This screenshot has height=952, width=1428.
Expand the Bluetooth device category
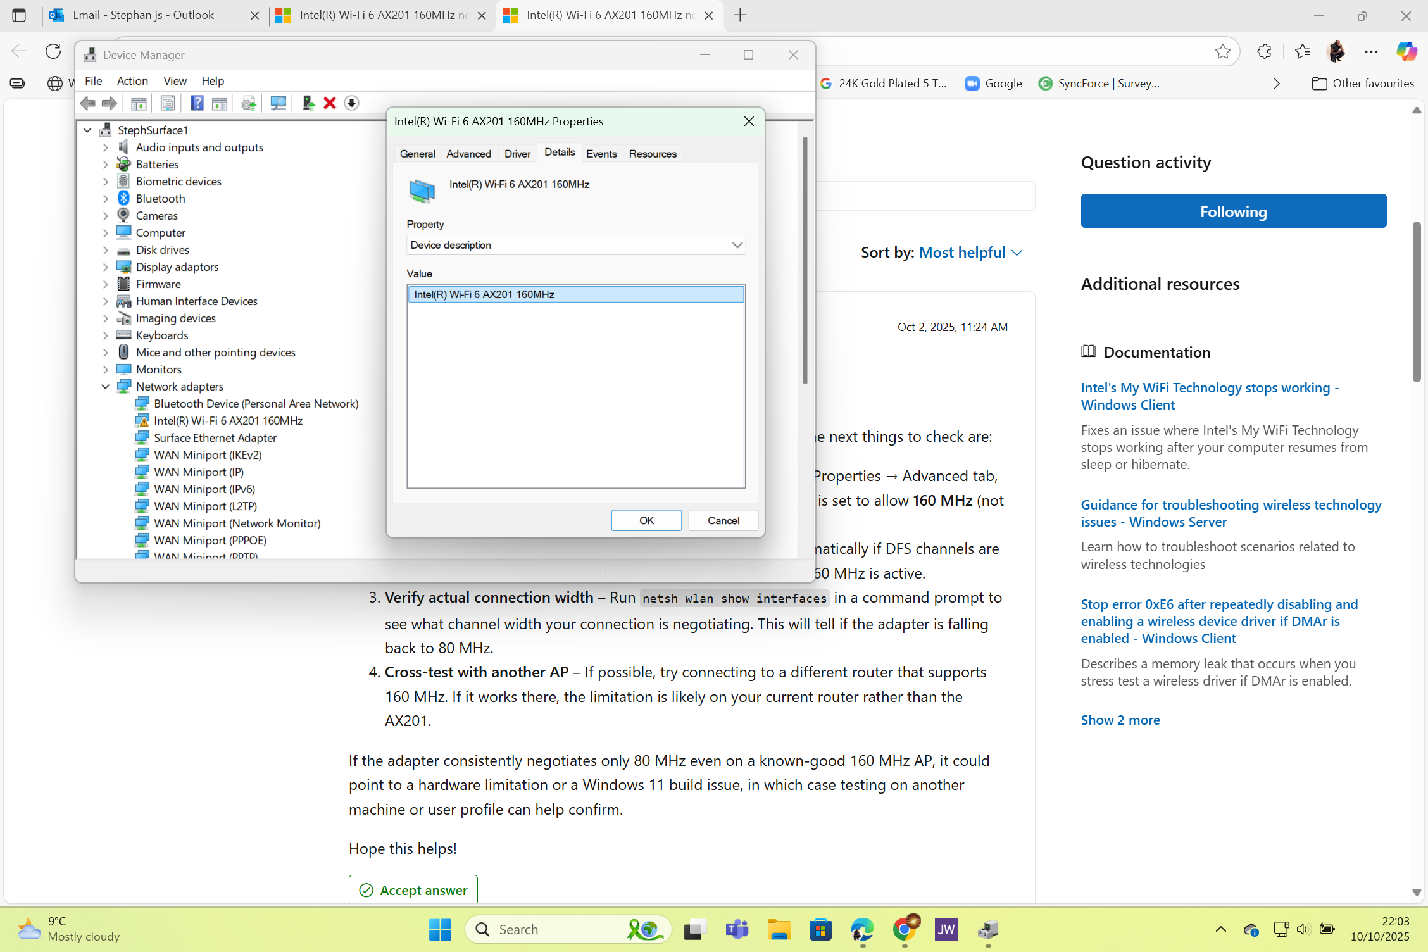105,199
